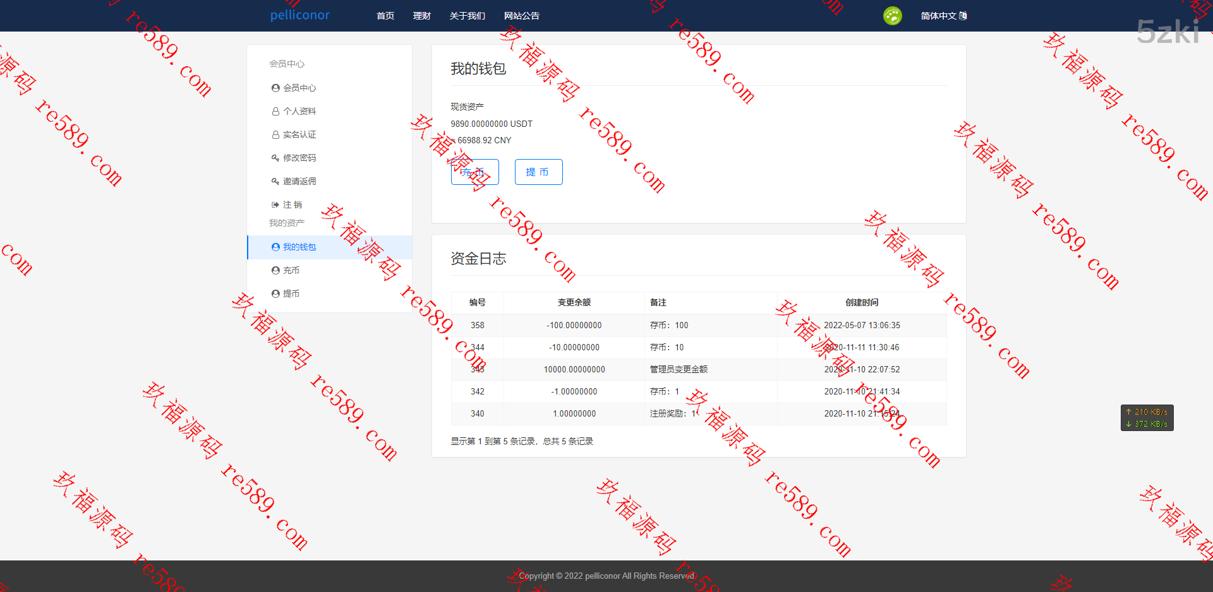The image size is (1213, 592).
Task: Click the 变更余额 column header
Action: click(x=574, y=303)
